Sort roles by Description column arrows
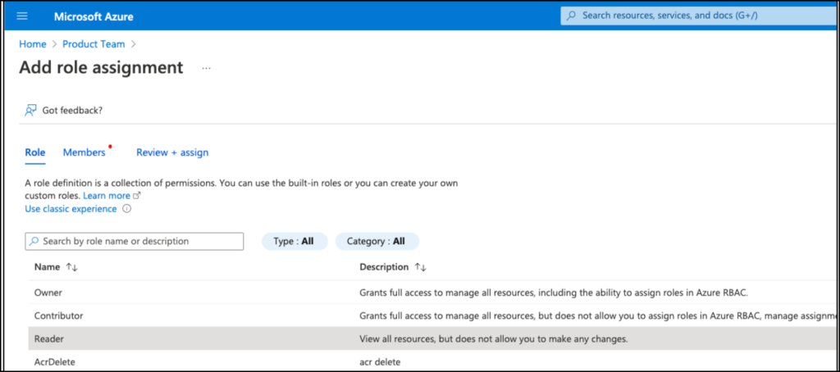The image size is (840, 372). (421, 267)
